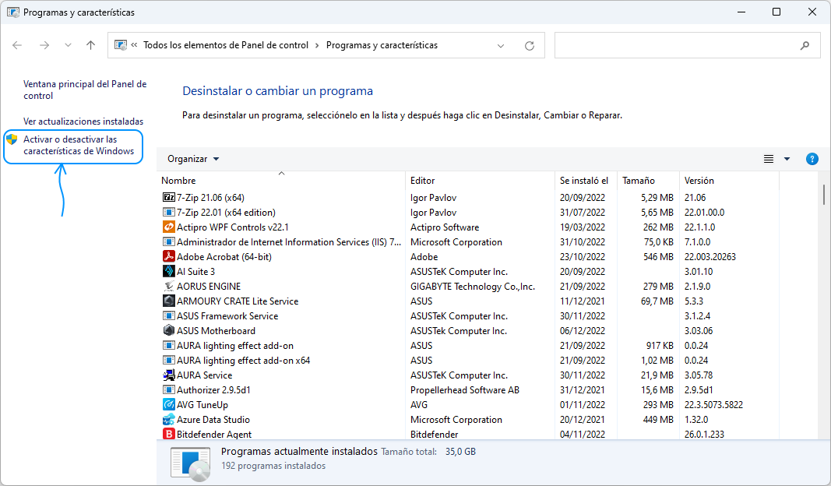Click Todos los elementos de Panel de control breadcrumb

coord(226,46)
